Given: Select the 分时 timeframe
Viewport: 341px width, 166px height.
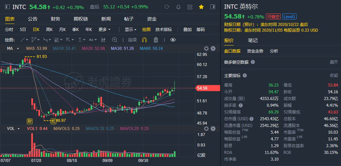Looking at the screenshot, I should 9,29.
